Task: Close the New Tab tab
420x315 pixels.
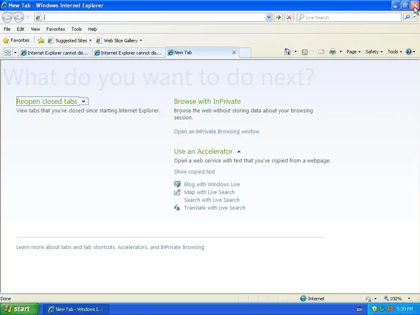Action: pyautogui.click(x=234, y=52)
